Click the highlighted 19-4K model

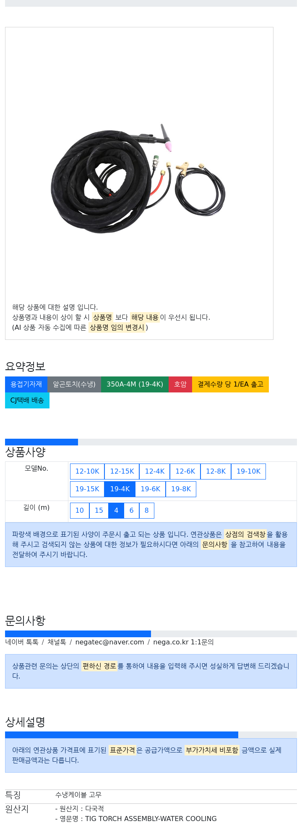tap(120, 489)
